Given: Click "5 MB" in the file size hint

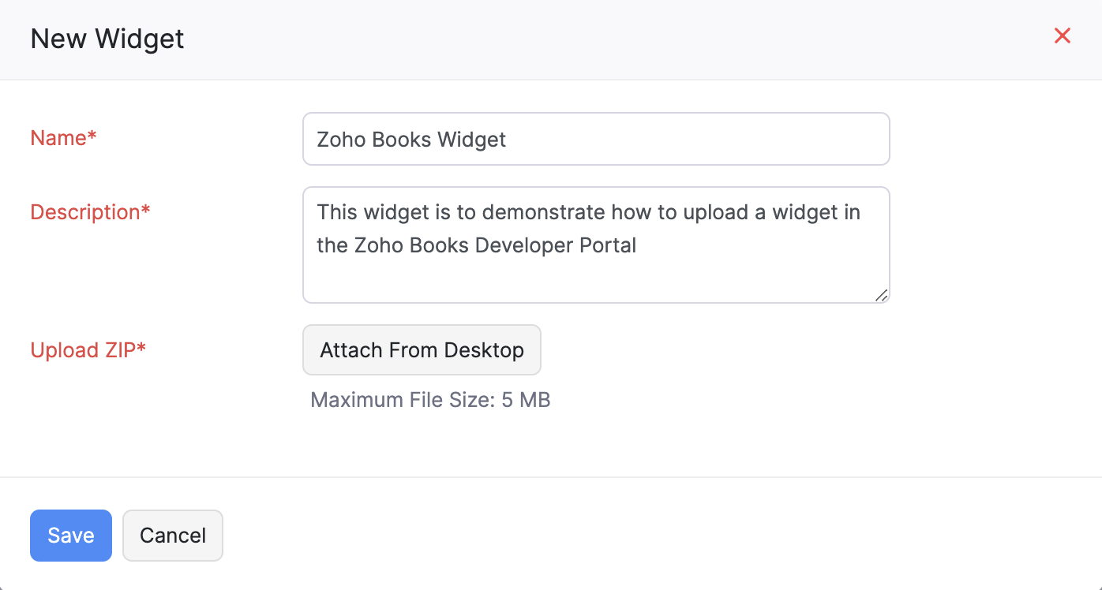Looking at the screenshot, I should pyautogui.click(x=526, y=400).
